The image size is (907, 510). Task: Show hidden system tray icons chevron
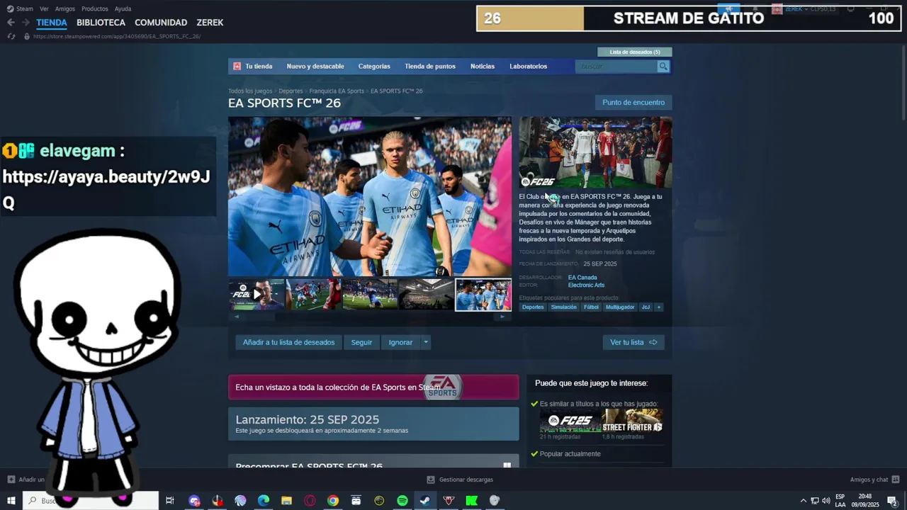(803, 501)
